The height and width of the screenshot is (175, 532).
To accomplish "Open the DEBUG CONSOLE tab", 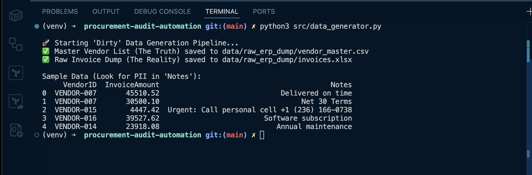I will 162,11.
